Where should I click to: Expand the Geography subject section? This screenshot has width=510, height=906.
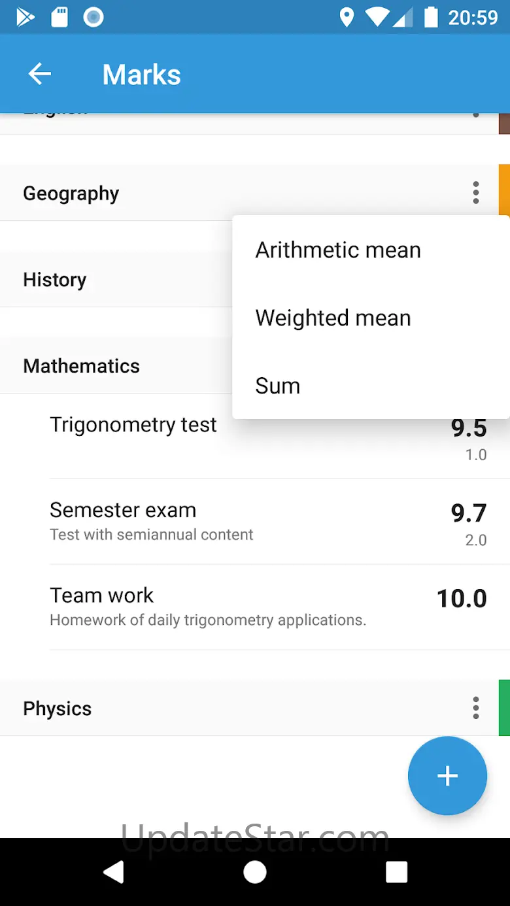(x=71, y=193)
